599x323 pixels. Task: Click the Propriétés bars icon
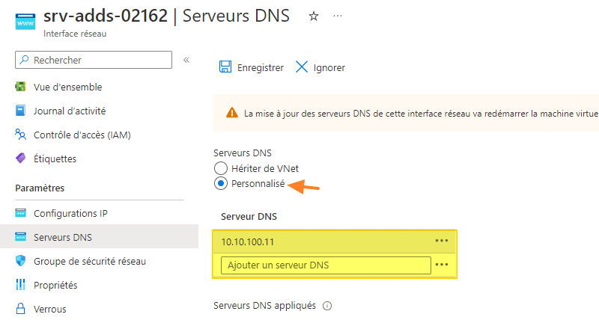[x=21, y=284]
